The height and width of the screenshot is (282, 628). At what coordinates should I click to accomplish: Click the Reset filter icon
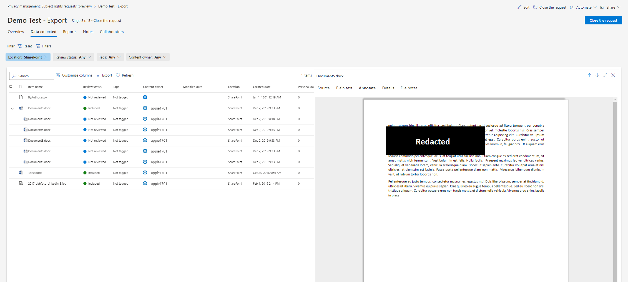click(20, 46)
